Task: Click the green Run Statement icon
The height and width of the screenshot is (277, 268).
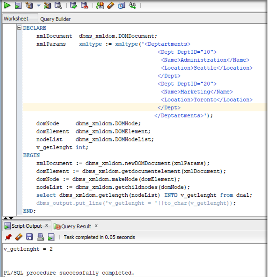Action: coord(7,5)
